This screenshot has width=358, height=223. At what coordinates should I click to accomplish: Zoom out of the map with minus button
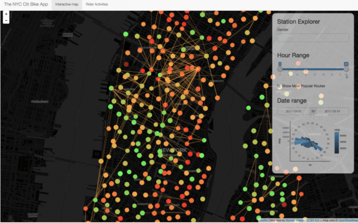point(6,20)
